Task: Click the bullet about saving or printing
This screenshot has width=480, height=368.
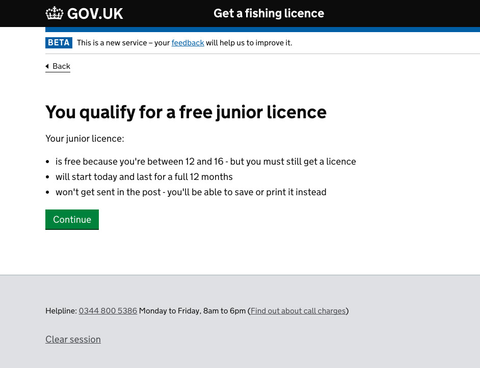Action: pyautogui.click(x=191, y=192)
